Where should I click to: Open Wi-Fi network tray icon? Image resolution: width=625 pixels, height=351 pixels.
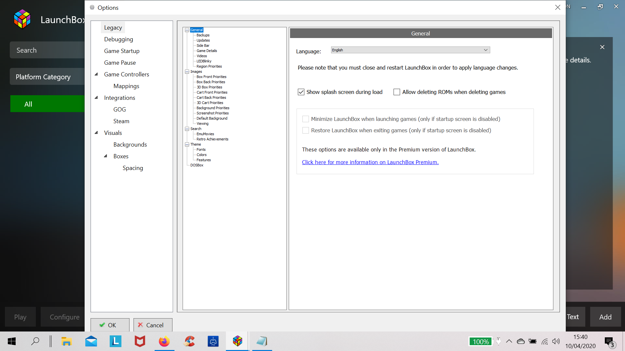coord(545,341)
